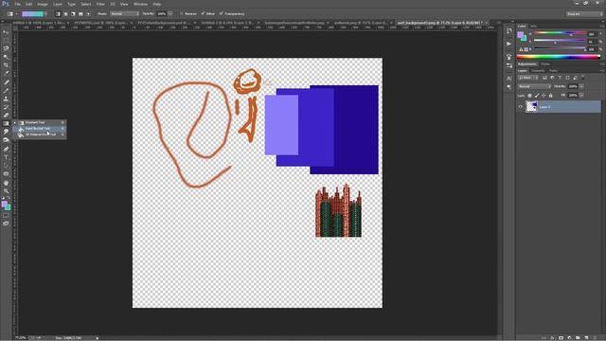Select the Clone Stamp tool

(6, 99)
